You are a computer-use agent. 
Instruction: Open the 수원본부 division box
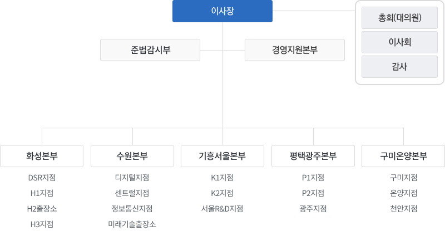[x=132, y=156]
